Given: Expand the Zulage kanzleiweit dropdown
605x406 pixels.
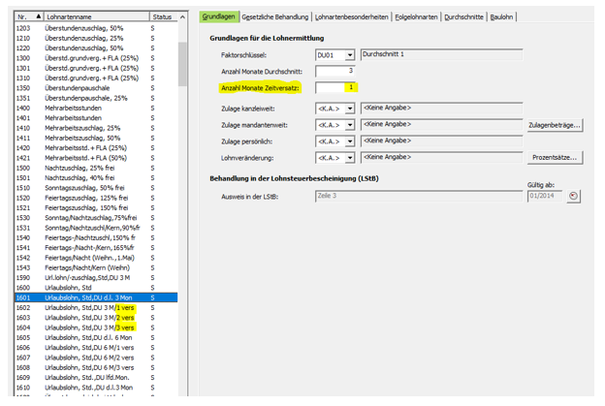Looking at the screenshot, I should (x=349, y=109).
